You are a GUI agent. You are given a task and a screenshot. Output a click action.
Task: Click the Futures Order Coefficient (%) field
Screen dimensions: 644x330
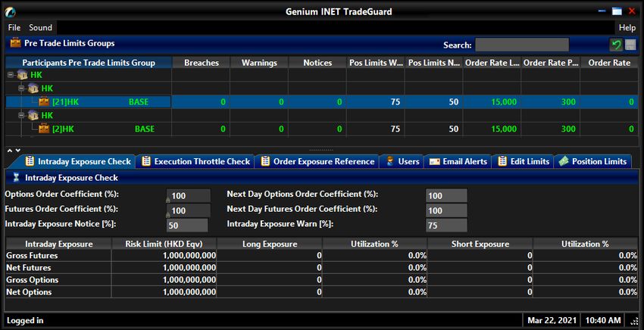[189, 210]
